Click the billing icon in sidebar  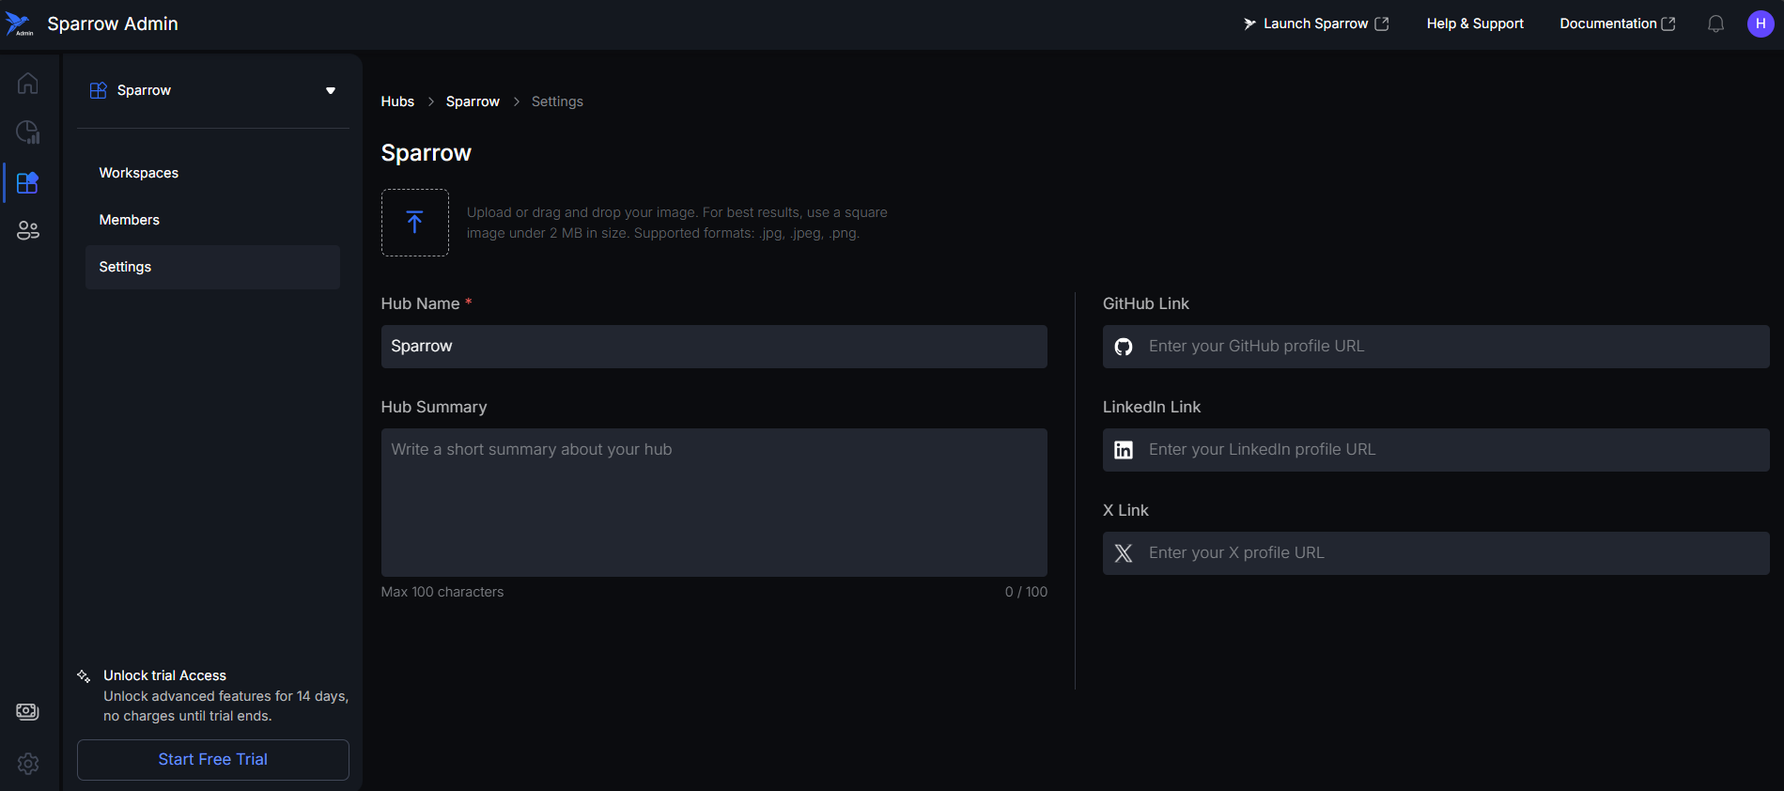pyautogui.click(x=28, y=712)
